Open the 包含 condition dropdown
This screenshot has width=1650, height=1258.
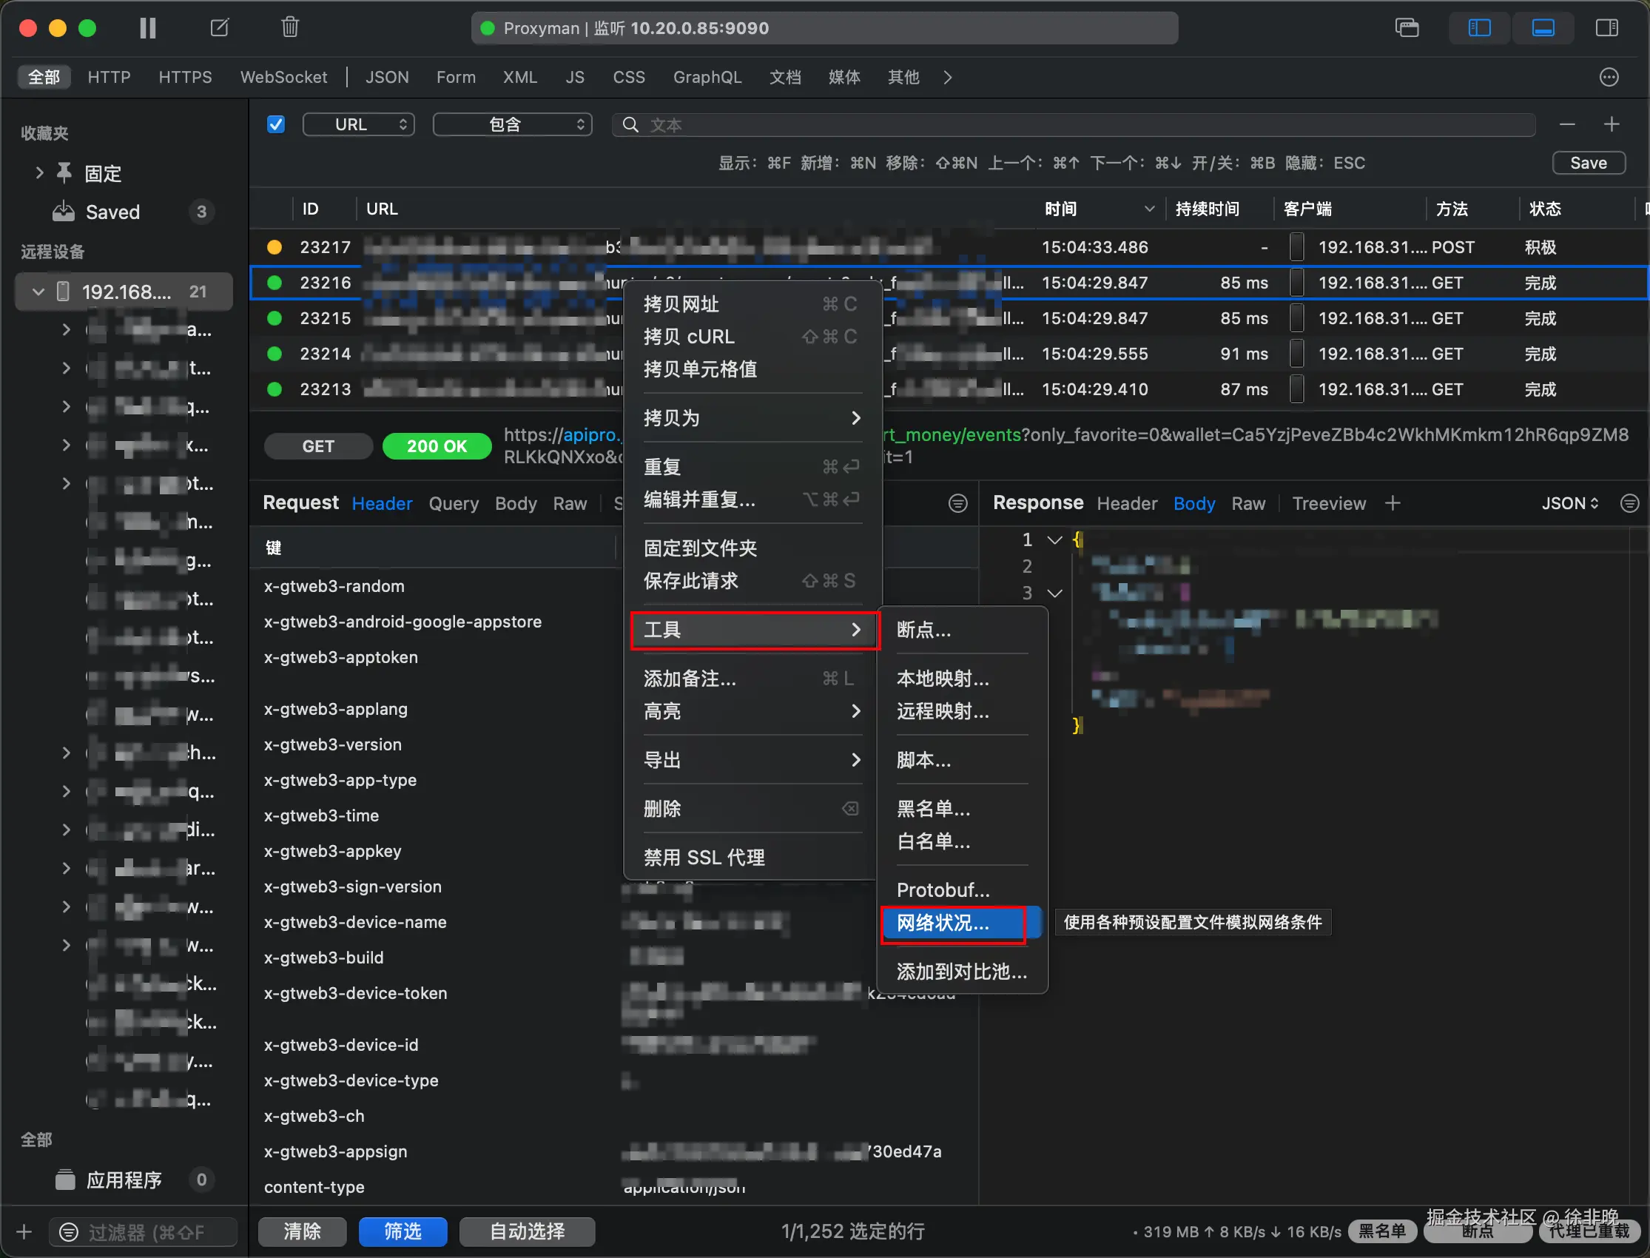click(513, 124)
